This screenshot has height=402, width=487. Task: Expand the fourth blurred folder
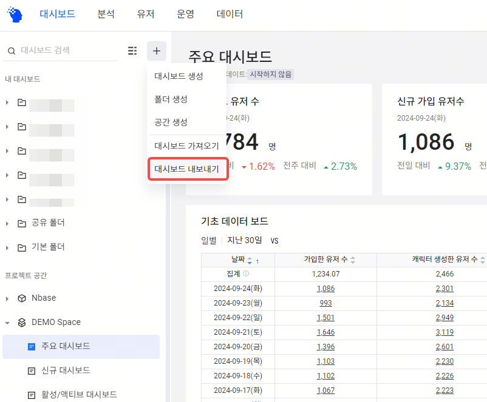point(7,175)
